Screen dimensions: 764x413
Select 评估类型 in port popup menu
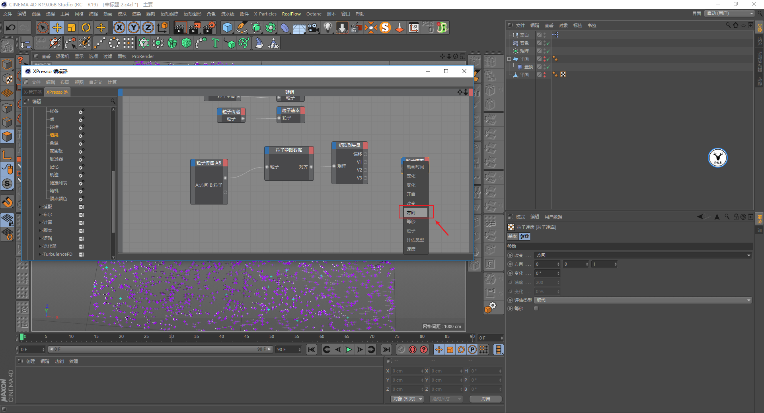pyautogui.click(x=416, y=240)
